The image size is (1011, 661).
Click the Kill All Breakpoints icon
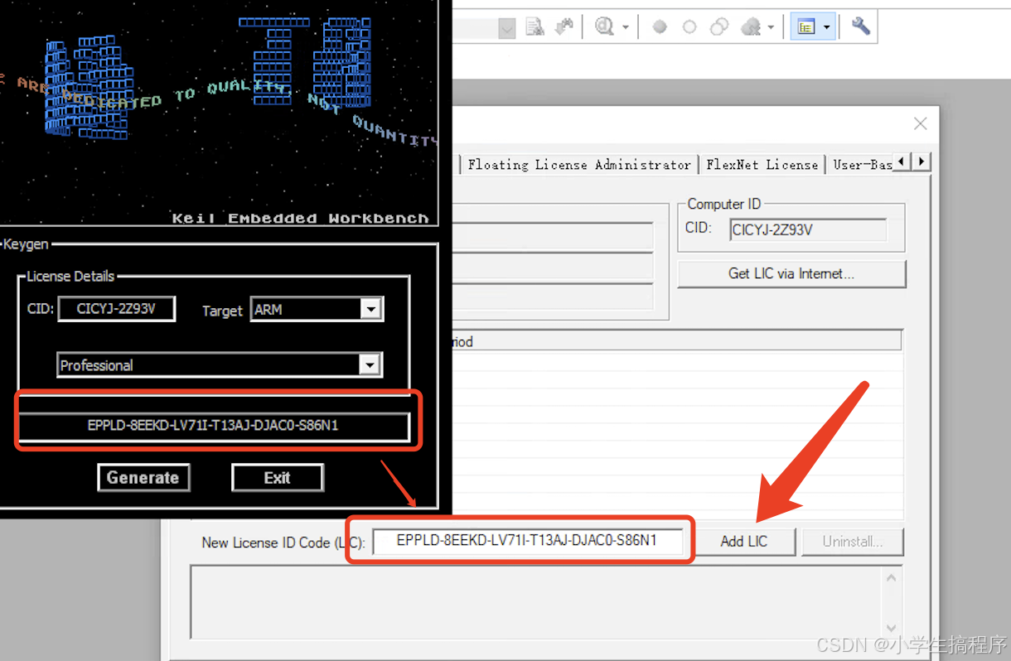coord(751,27)
